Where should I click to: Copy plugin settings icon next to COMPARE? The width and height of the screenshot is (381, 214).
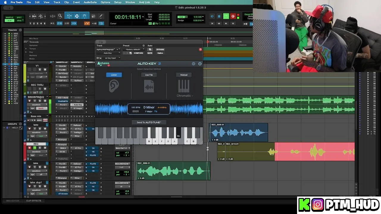(130, 53)
